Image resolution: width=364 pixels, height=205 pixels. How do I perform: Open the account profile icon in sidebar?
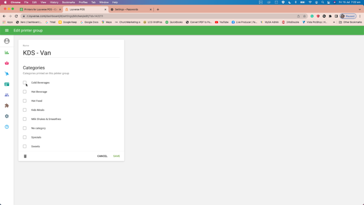click(7, 41)
